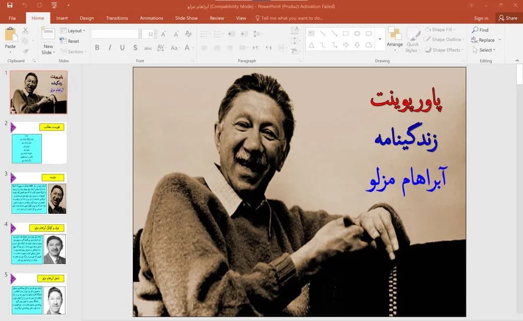Click the Find button
This screenshot has height=321, width=523.
[x=480, y=30]
